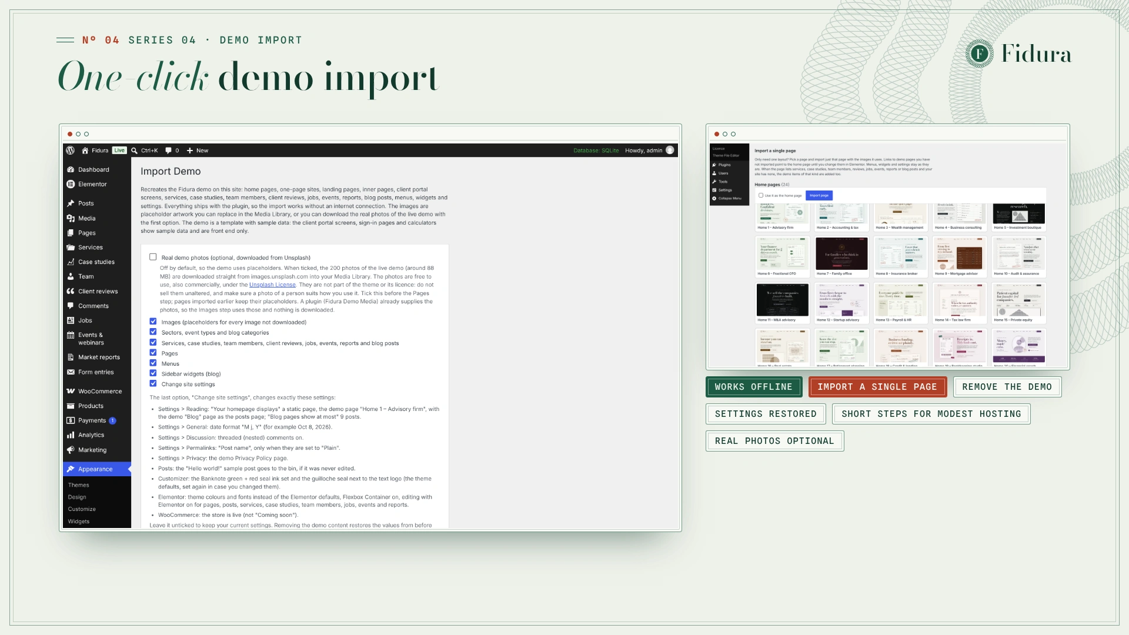Viewport: 1129px width, 635px height.
Task: Untick the Images placeholders checkbox
Action: click(x=153, y=322)
